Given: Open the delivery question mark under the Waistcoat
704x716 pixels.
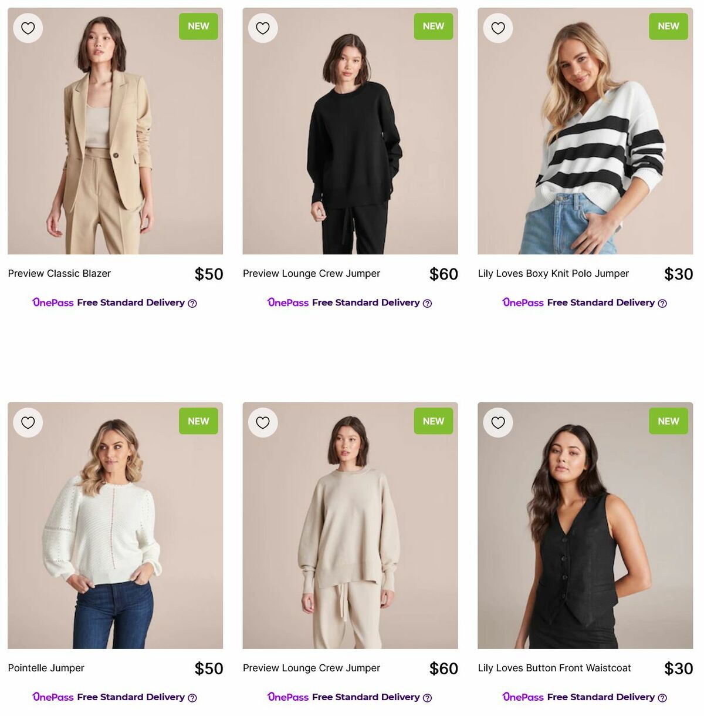Looking at the screenshot, I should (661, 697).
